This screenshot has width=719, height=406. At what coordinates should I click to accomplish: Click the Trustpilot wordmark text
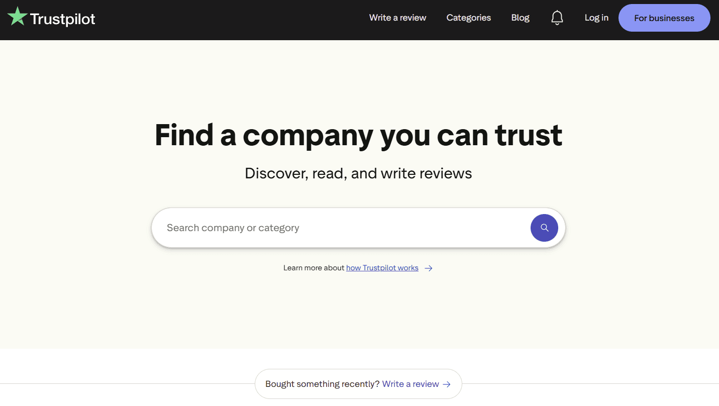tap(63, 19)
